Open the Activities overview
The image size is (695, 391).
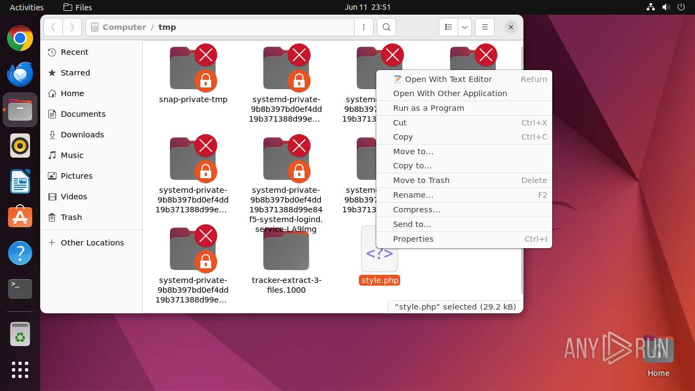pos(27,7)
